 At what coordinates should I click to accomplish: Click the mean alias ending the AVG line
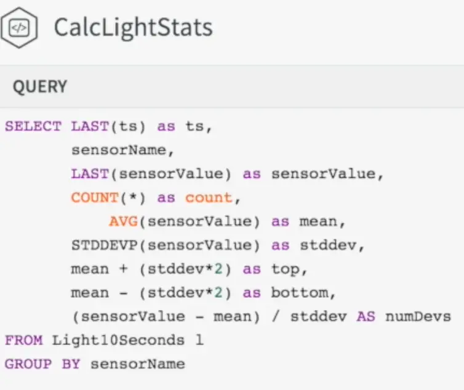(318, 221)
